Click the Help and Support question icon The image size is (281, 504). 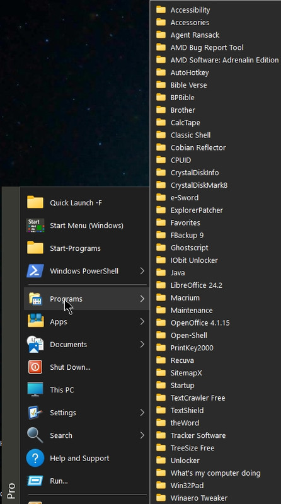[35, 458]
